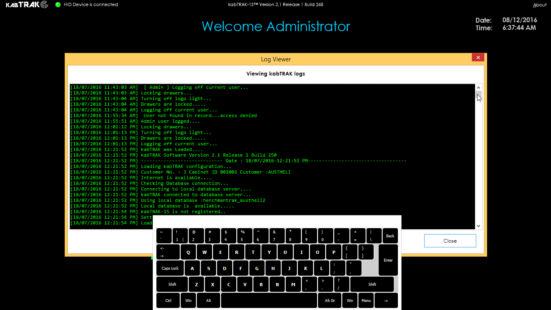Tap the Ctrl key on on-screen keyboard
The width and height of the screenshot is (551, 310).
(168, 300)
